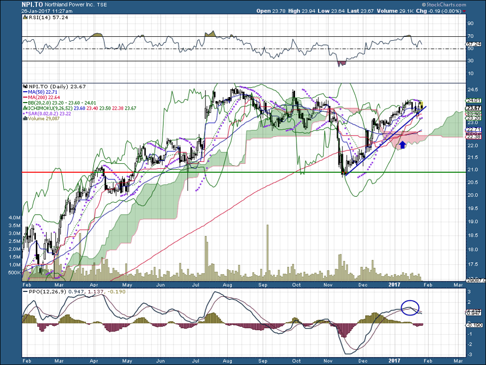
Task: Click the 70 level on RSI axis
Action: 471,36
